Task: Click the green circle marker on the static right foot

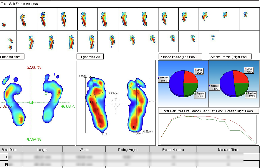Action: click(x=58, y=93)
